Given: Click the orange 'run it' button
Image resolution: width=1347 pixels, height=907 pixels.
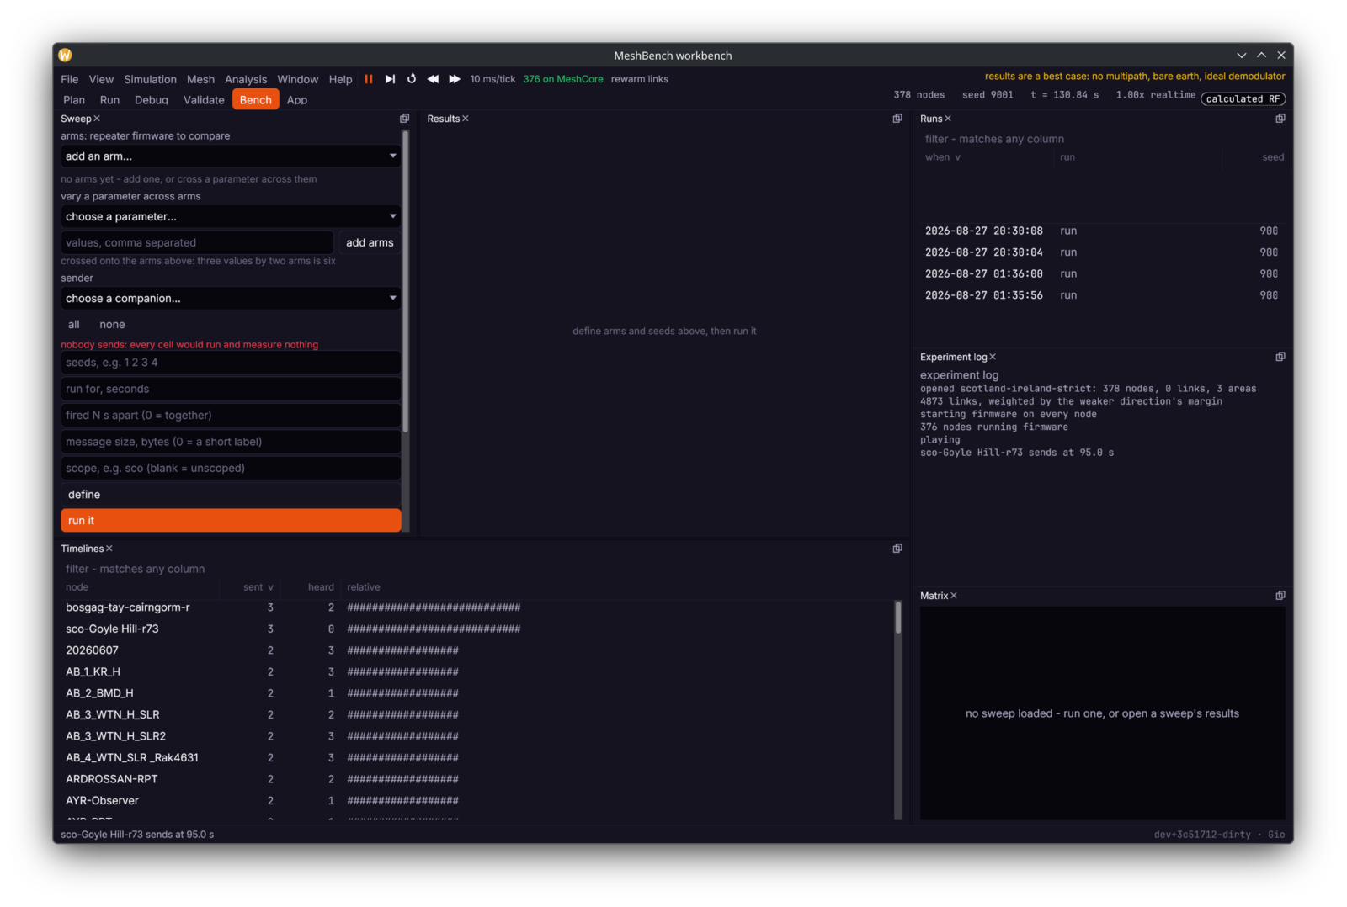Looking at the screenshot, I should (x=231, y=521).
